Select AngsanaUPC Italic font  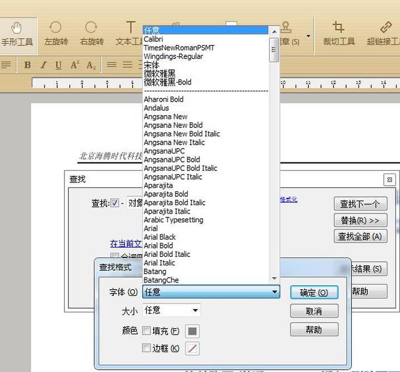(x=206, y=177)
